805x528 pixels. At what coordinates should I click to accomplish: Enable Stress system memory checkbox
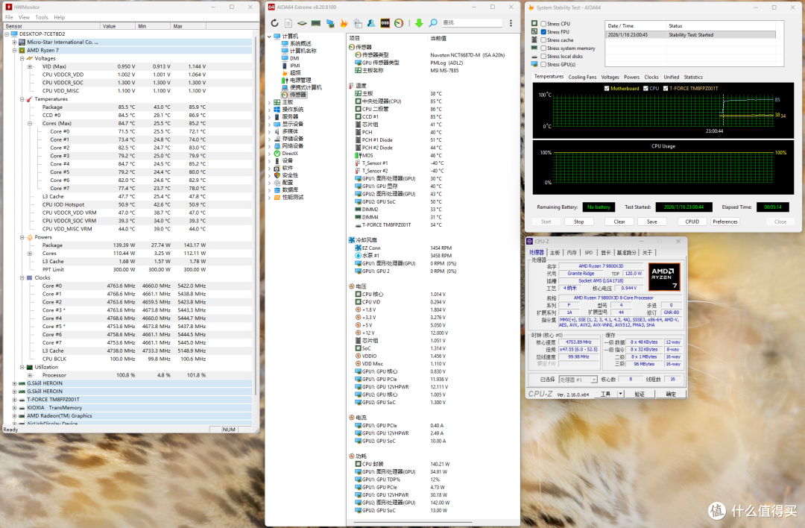coord(543,48)
